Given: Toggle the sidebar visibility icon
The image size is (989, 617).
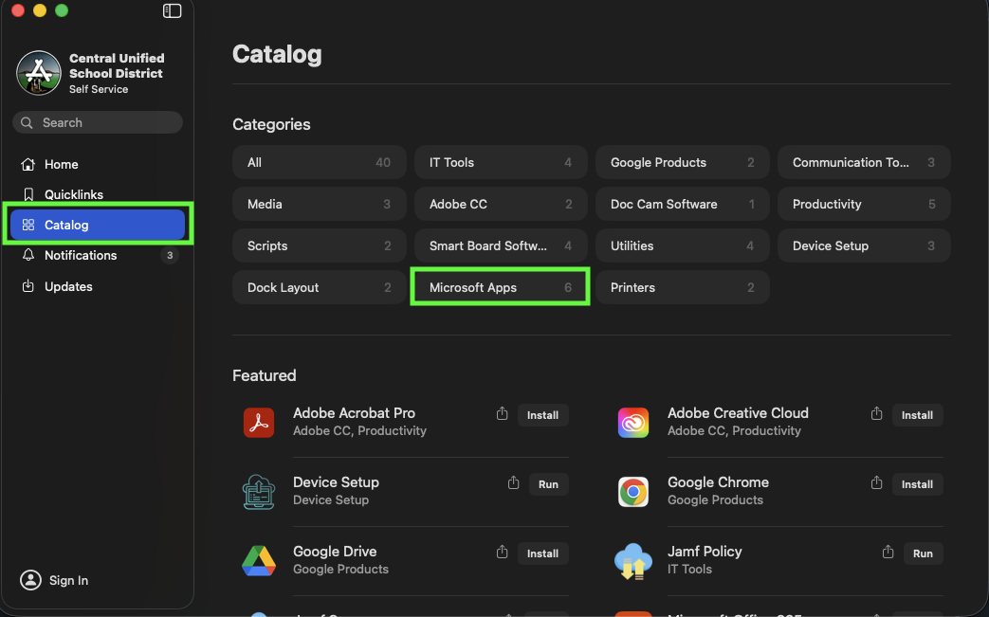Looking at the screenshot, I should (x=172, y=10).
